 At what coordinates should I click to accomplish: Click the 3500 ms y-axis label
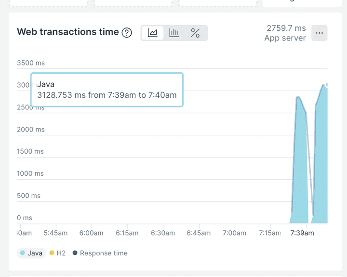click(30, 63)
